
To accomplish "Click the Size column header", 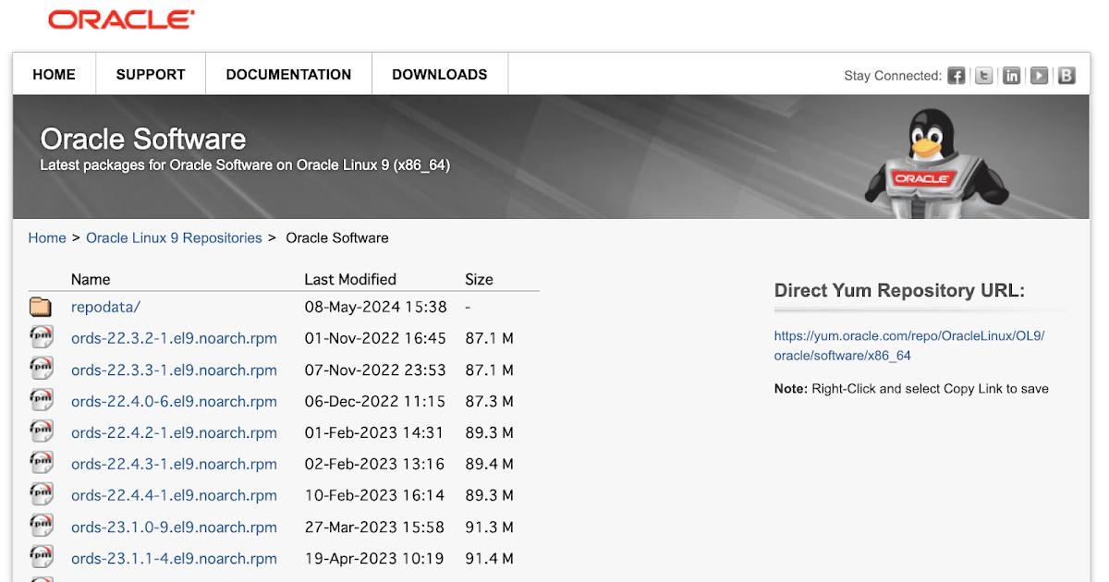I will click(x=479, y=279).
